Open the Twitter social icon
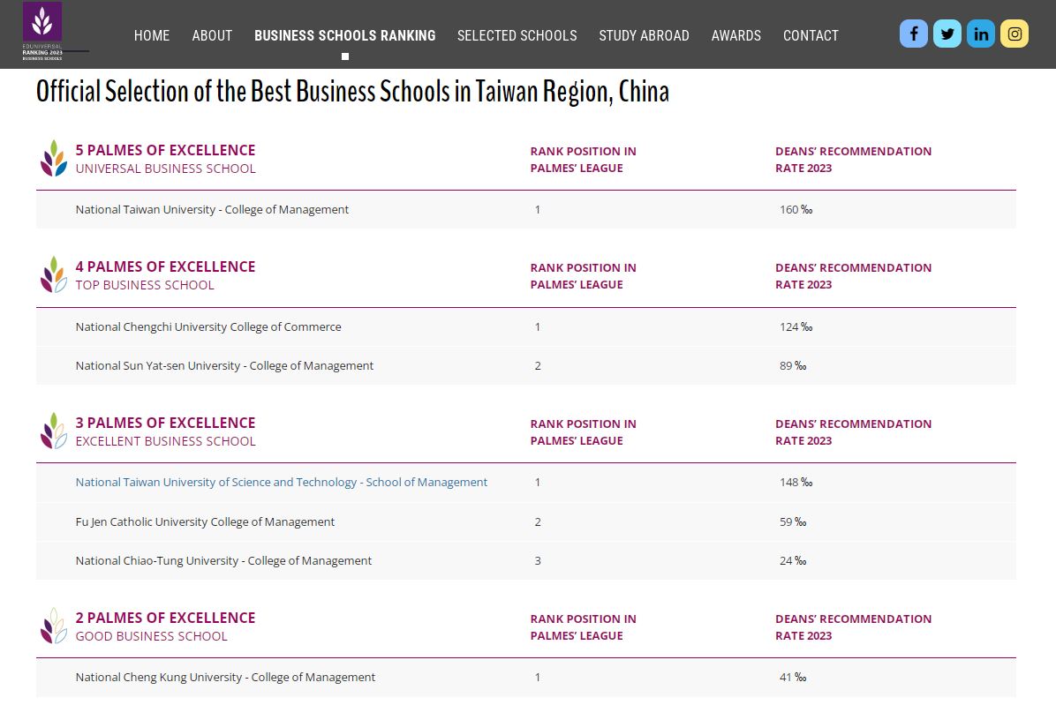Image resolution: width=1056 pixels, height=705 pixels. tap(947, 34)
